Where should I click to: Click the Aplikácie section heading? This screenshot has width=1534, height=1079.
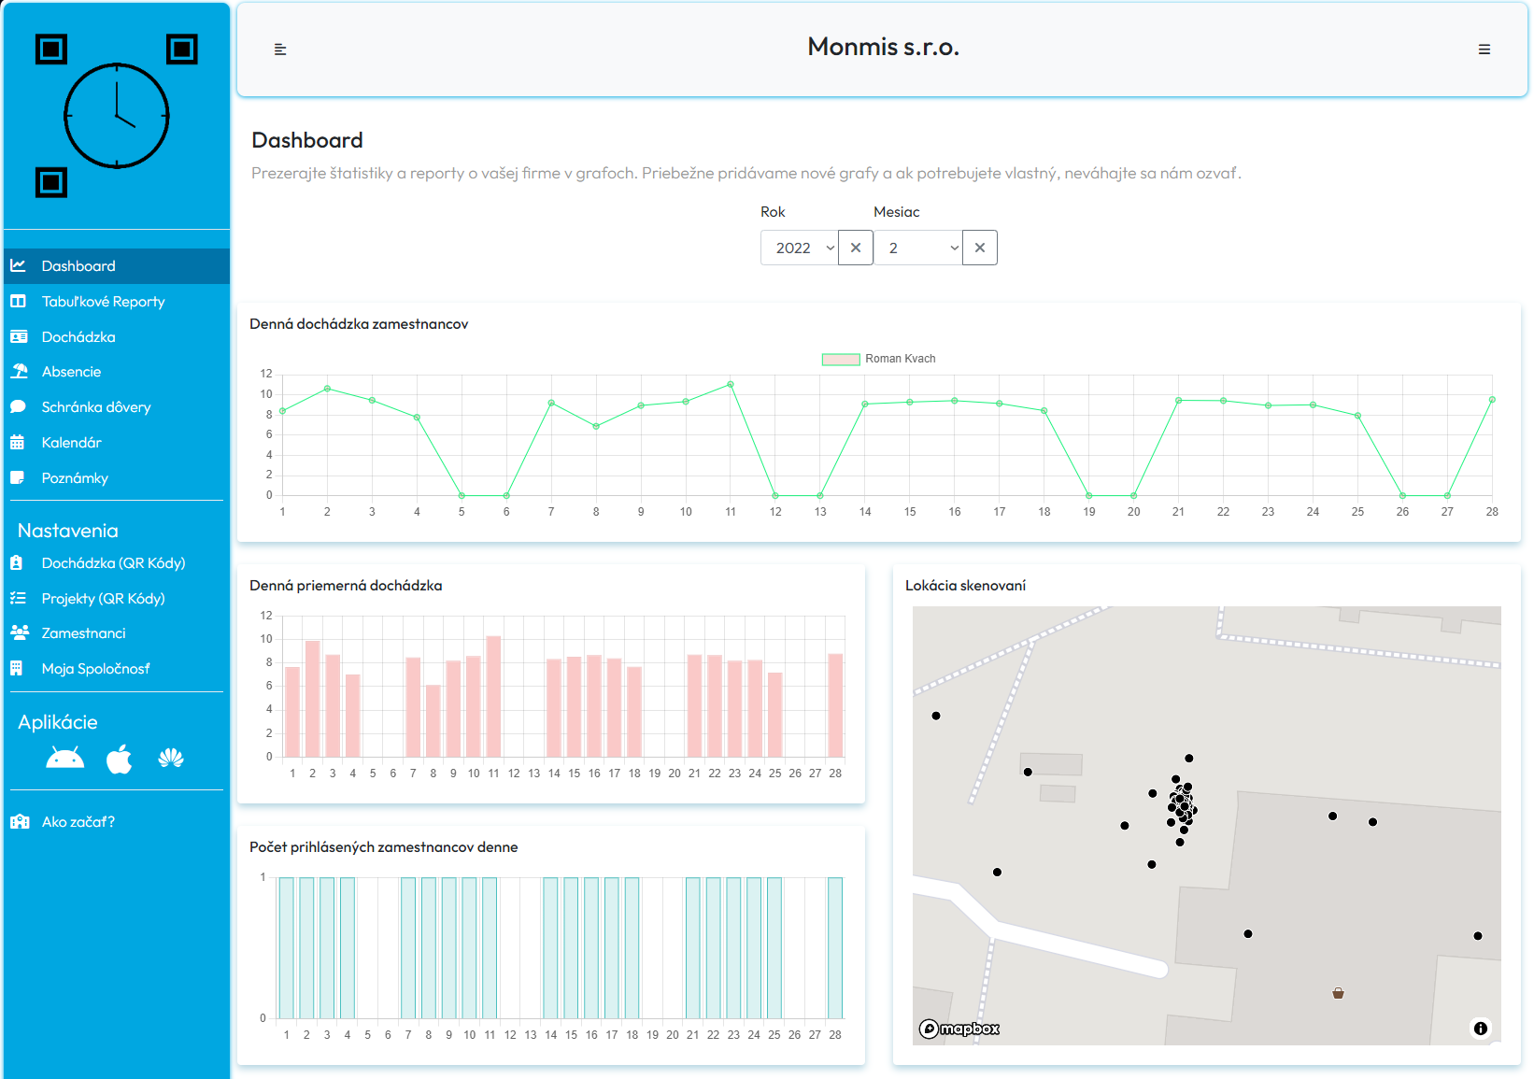point(58,722)
